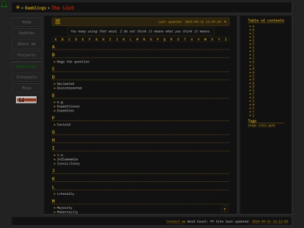Click 'Expeditor' entry

(x=65, y=111)
